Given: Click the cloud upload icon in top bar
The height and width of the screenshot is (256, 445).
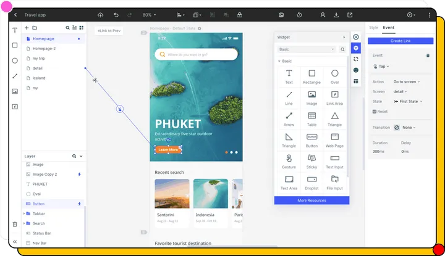Looking at the screenshot, I should click(x=101, y=15).
